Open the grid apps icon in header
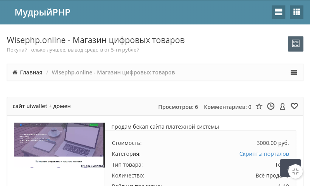Screen dimensions: 310x186 (x=296, y=12)
